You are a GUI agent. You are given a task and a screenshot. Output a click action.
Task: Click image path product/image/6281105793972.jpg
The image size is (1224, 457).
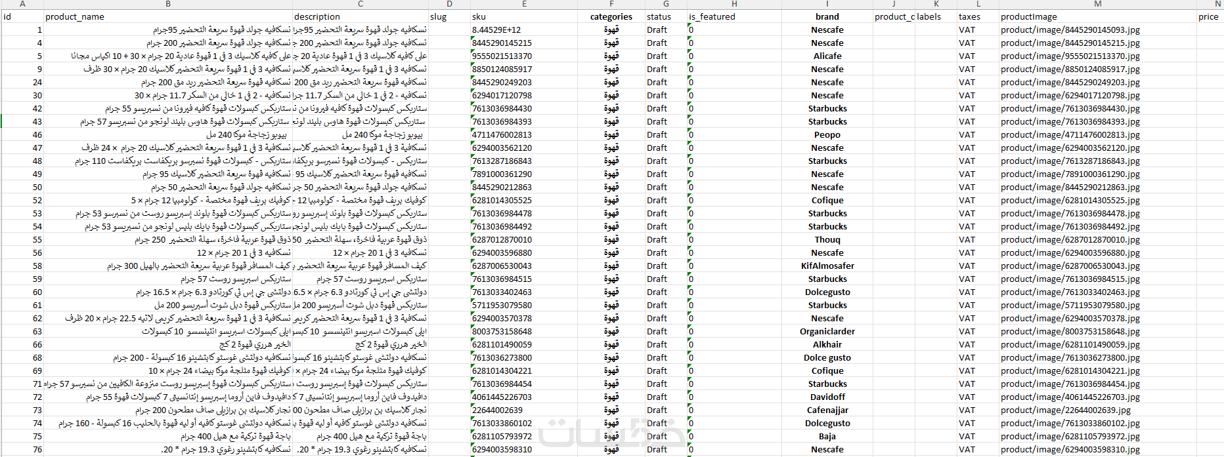(x=1098, y=436)
